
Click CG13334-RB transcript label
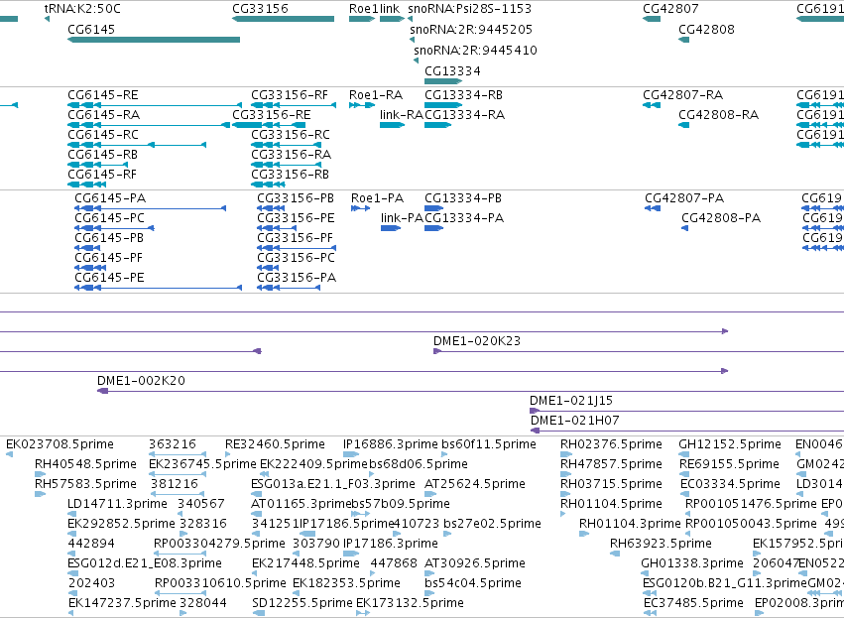[463, 95]
